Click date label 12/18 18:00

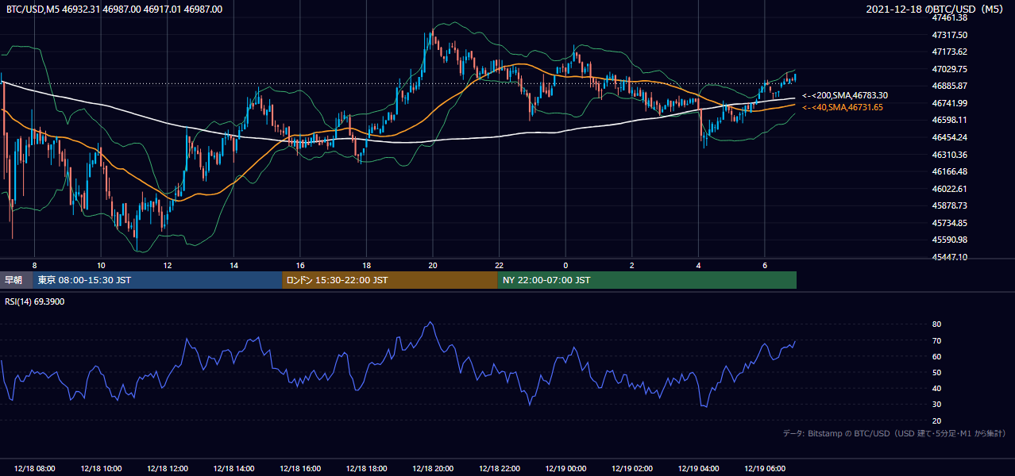[x=366, y=469]
